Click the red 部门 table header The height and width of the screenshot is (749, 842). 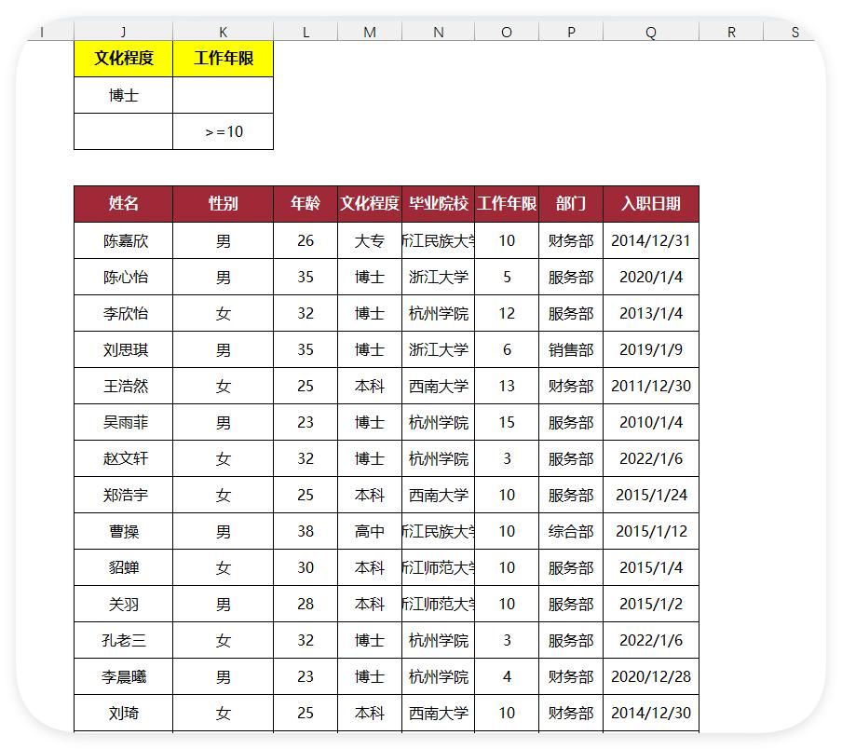(x=571, y=203)
